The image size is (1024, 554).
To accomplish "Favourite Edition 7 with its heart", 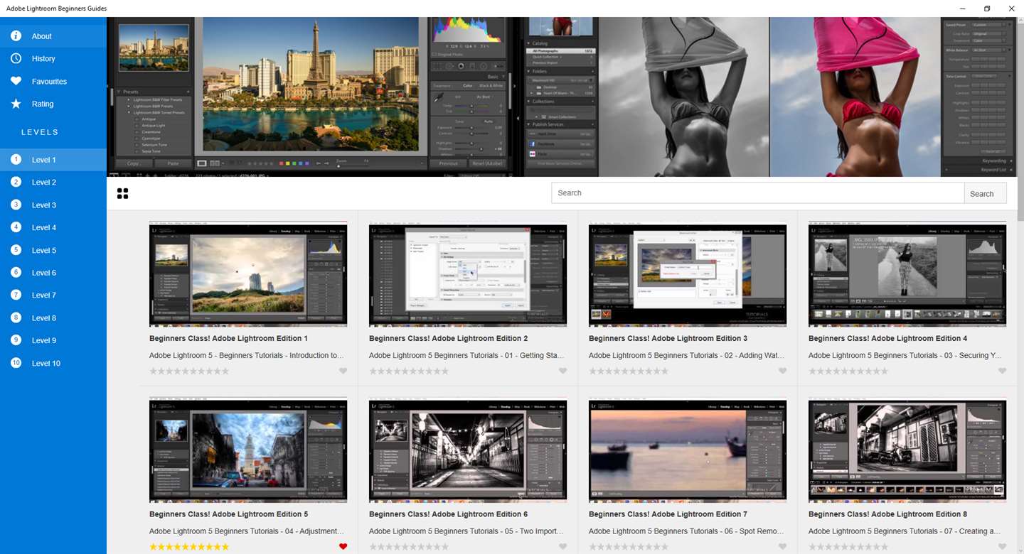I will coord(782,547).
